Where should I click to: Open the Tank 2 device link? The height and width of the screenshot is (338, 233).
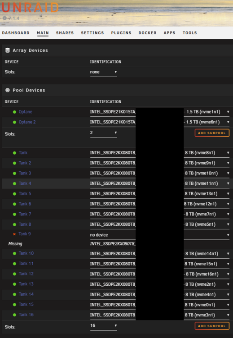[x=25, y=163]
